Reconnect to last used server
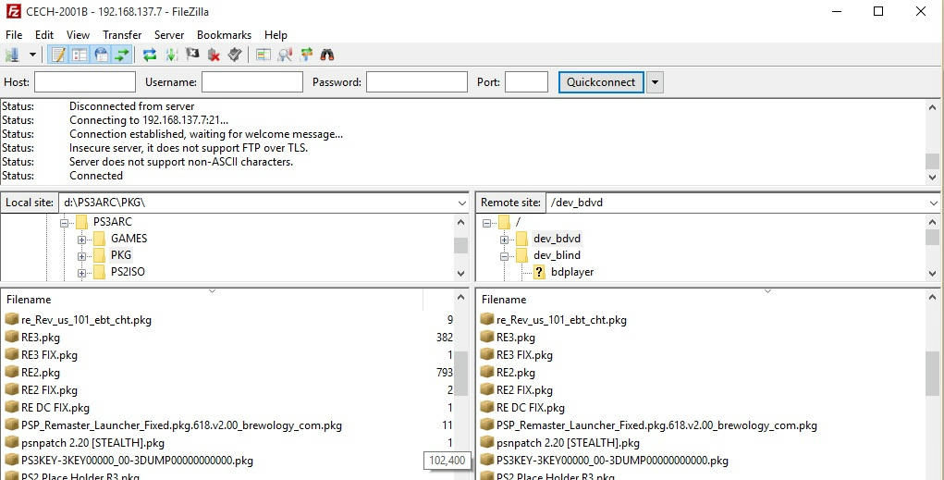944x480 pixels. click(x=235, y=55)
